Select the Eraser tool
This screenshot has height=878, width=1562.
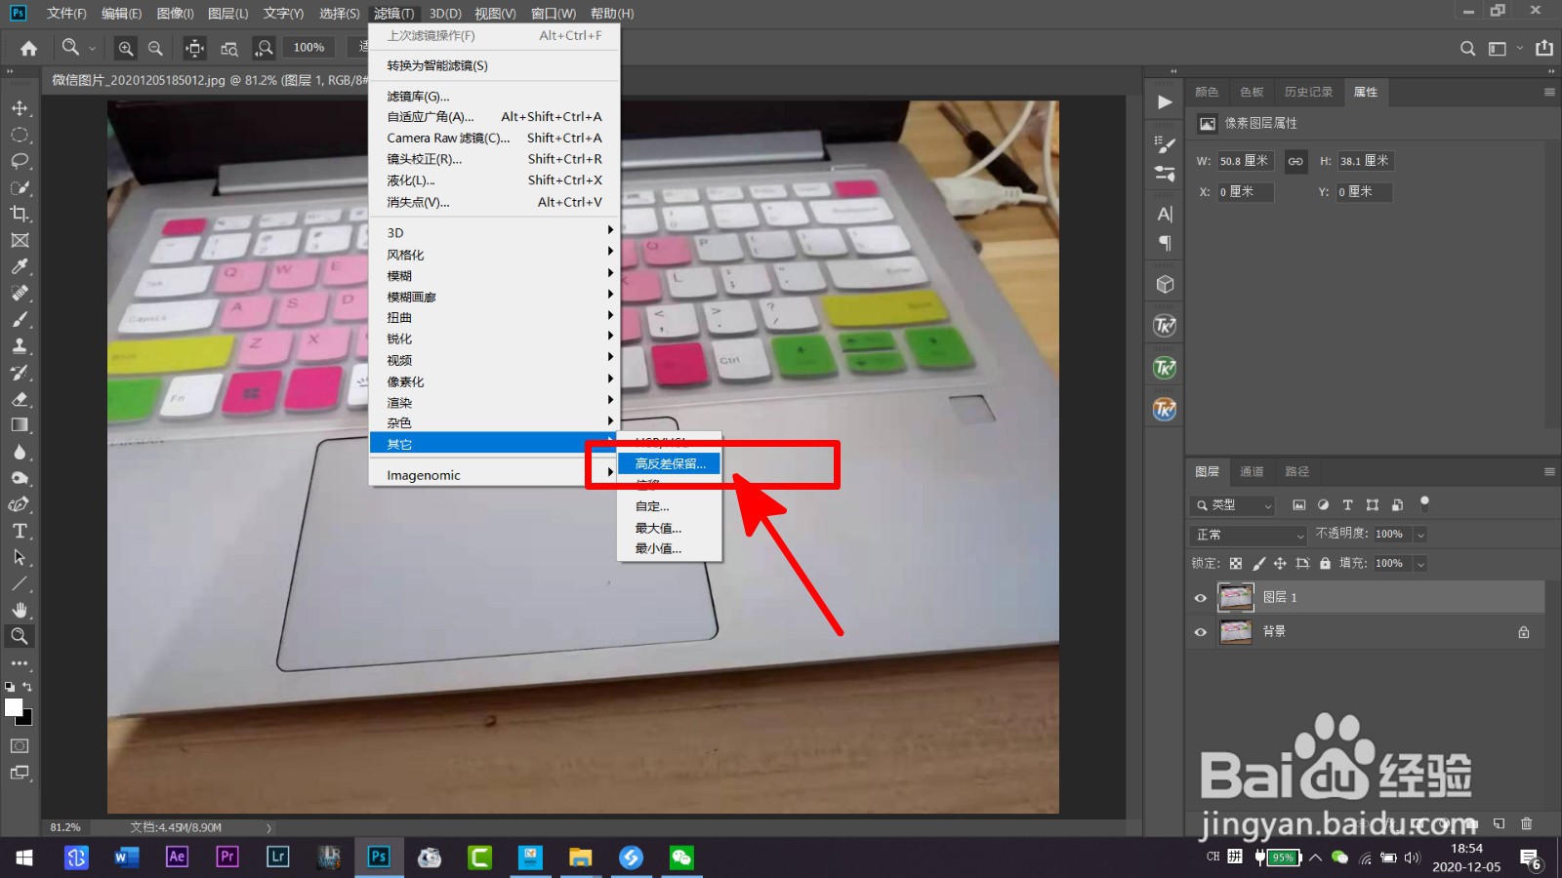pyautogui.click(x=20, y=399)
